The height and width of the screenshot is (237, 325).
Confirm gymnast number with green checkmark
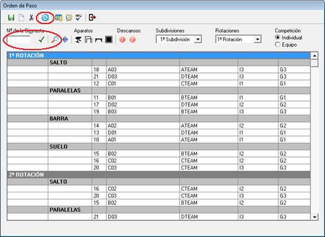[41, 40]
